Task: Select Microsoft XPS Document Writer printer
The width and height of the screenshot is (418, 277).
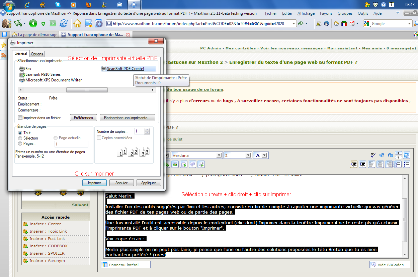Action: coord(51,80)
